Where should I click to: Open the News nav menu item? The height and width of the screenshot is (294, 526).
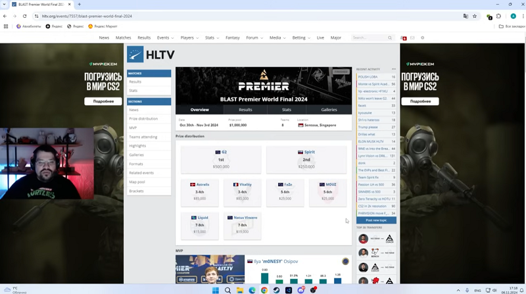[104, 38]
